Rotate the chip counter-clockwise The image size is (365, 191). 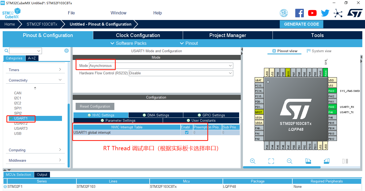(326, 161)
